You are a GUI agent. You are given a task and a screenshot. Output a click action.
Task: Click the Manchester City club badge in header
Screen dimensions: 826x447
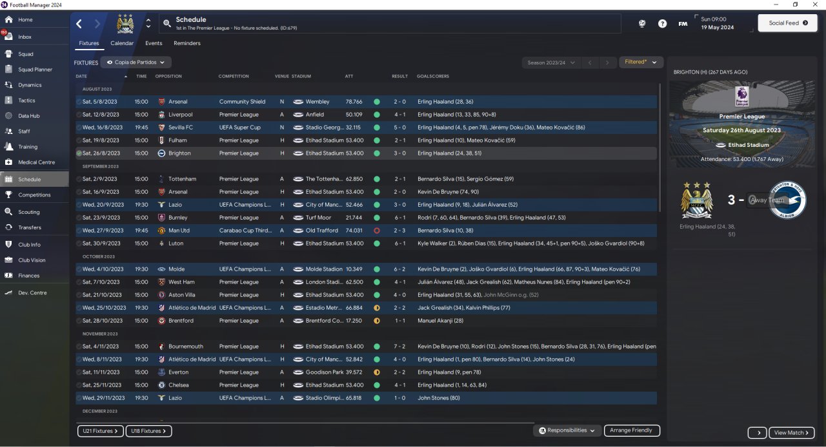click(125, 24)
